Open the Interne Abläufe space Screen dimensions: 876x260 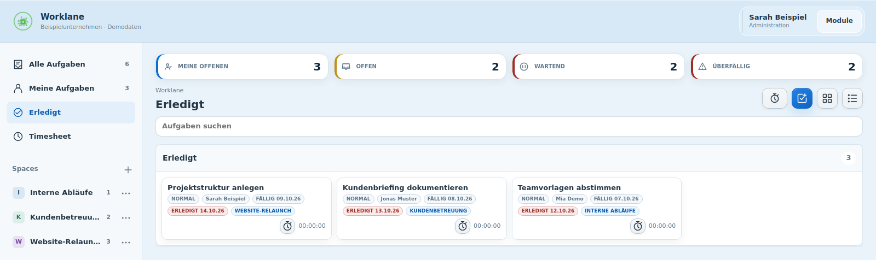61,193
